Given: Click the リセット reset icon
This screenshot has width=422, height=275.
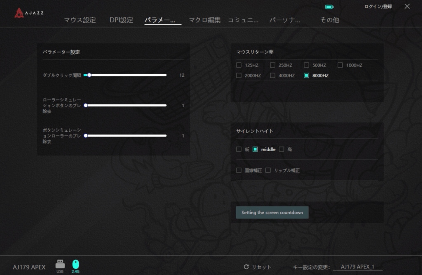Looking at the screenshot, I should (x=246, y=267).
